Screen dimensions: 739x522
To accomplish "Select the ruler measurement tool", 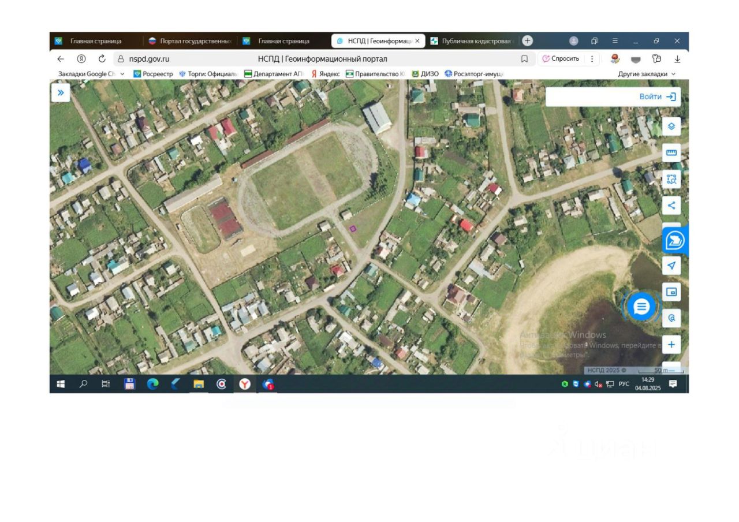I will (671, 153).
